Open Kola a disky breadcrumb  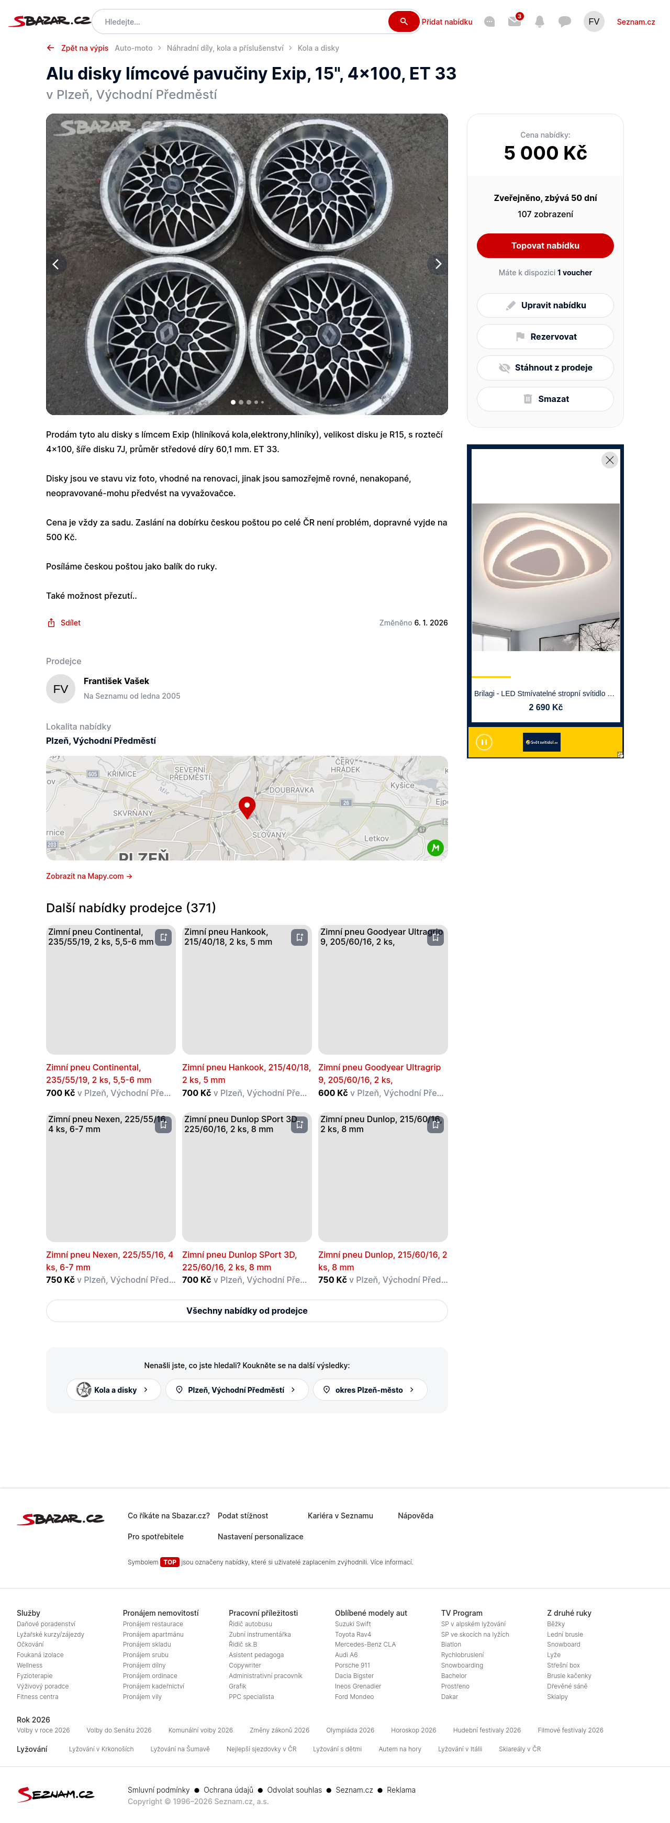pyautogui.click(x=318, y=48)
